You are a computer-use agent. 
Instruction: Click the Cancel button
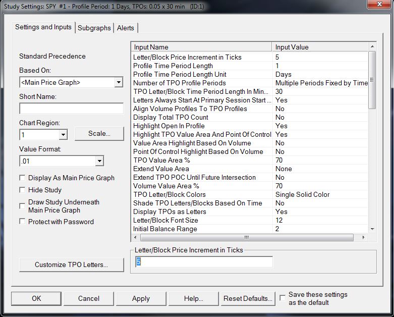pos(89,298)
